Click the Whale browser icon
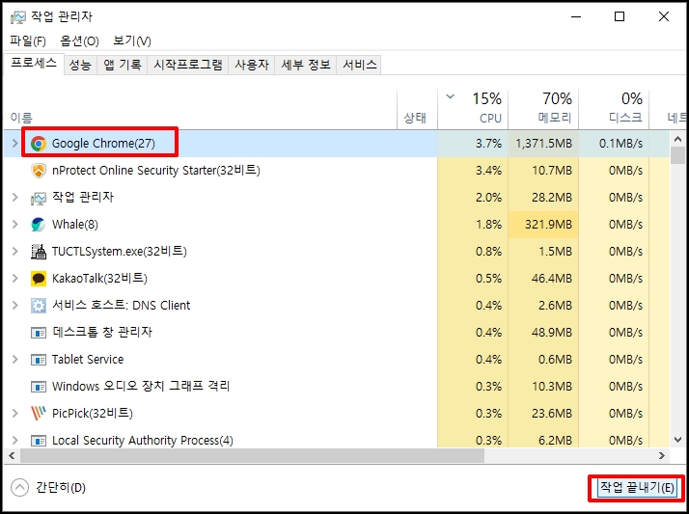Screen dimensions: 689x514 coord(39,225)
